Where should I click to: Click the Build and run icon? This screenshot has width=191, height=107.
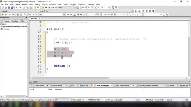pyautogui.click(x=49, y=7)
